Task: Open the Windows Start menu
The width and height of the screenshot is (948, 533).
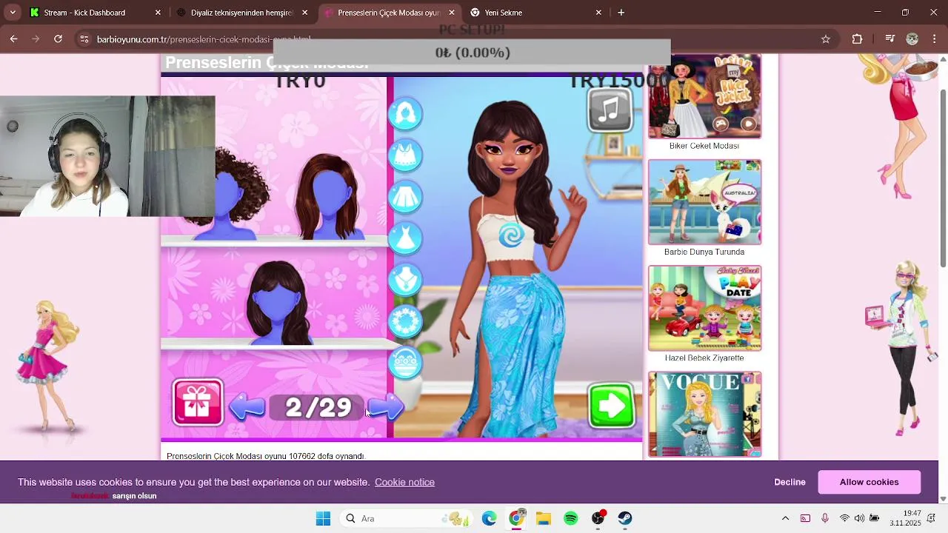Action: pyautogui.click(x=323, y=518)
